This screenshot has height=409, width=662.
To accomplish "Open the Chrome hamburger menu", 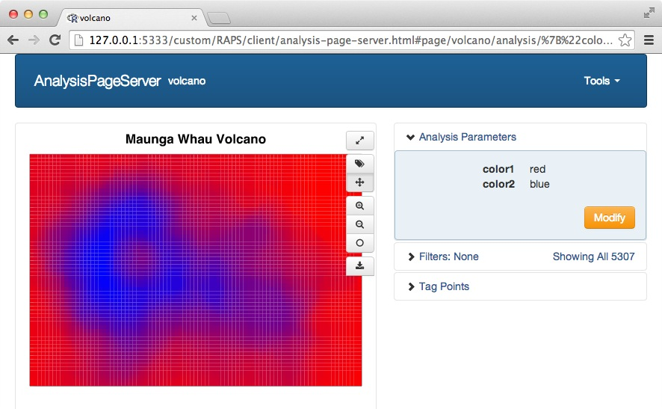I will (648, 40).
